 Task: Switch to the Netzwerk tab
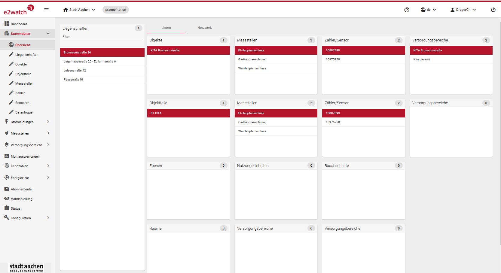pos(204,28)
